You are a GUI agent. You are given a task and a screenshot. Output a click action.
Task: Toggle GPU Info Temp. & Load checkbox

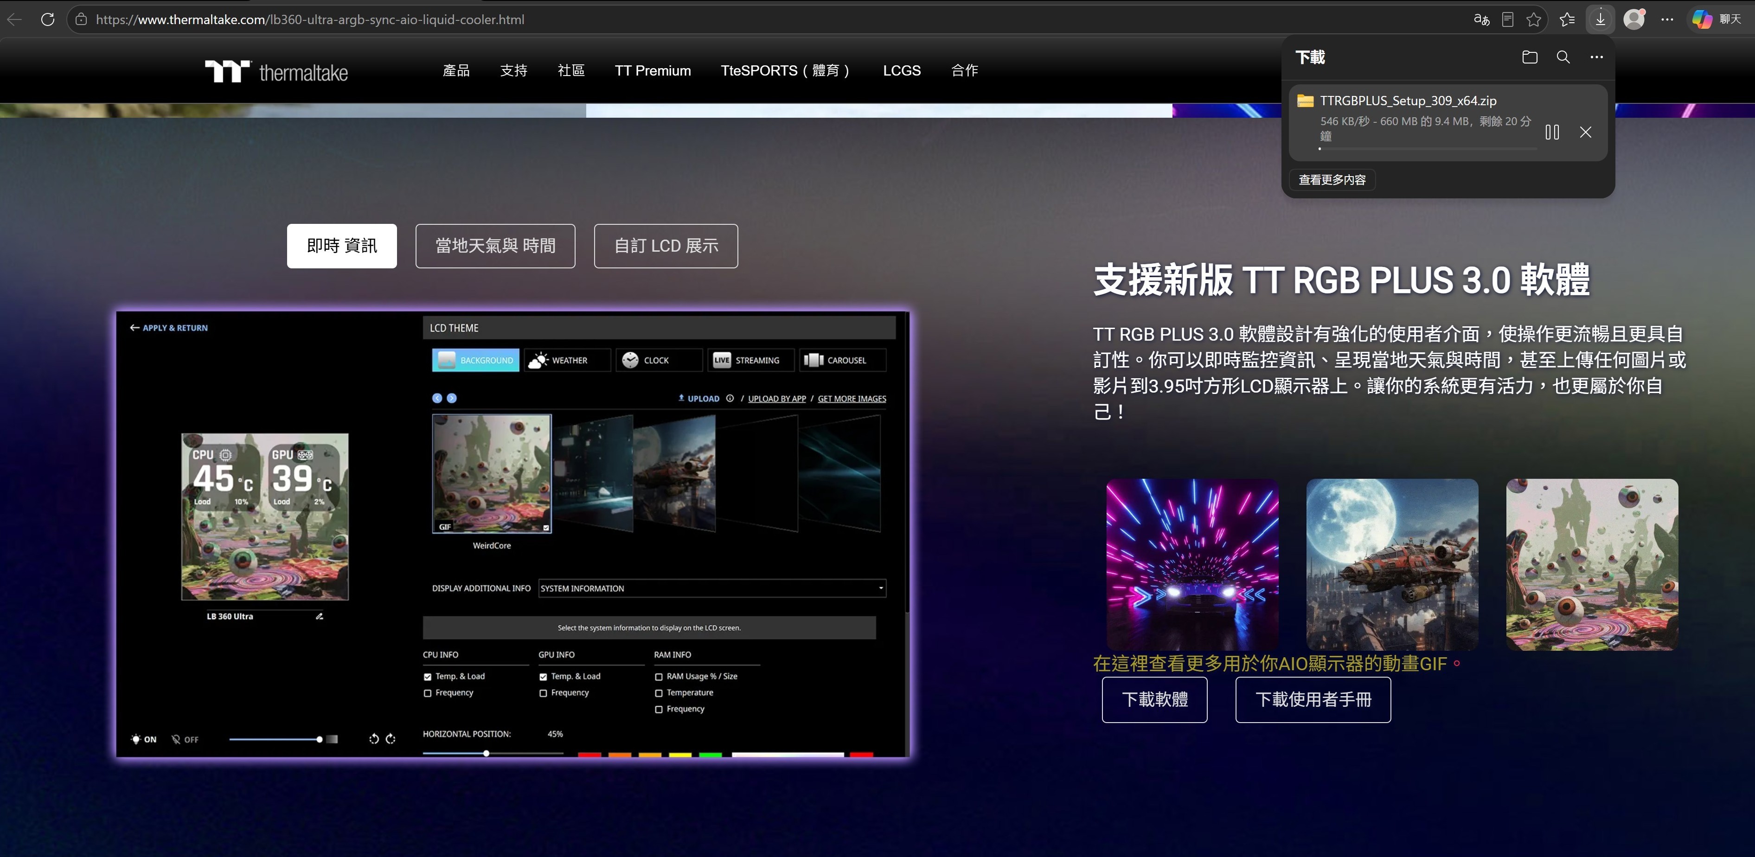click(x=543, y=677)
